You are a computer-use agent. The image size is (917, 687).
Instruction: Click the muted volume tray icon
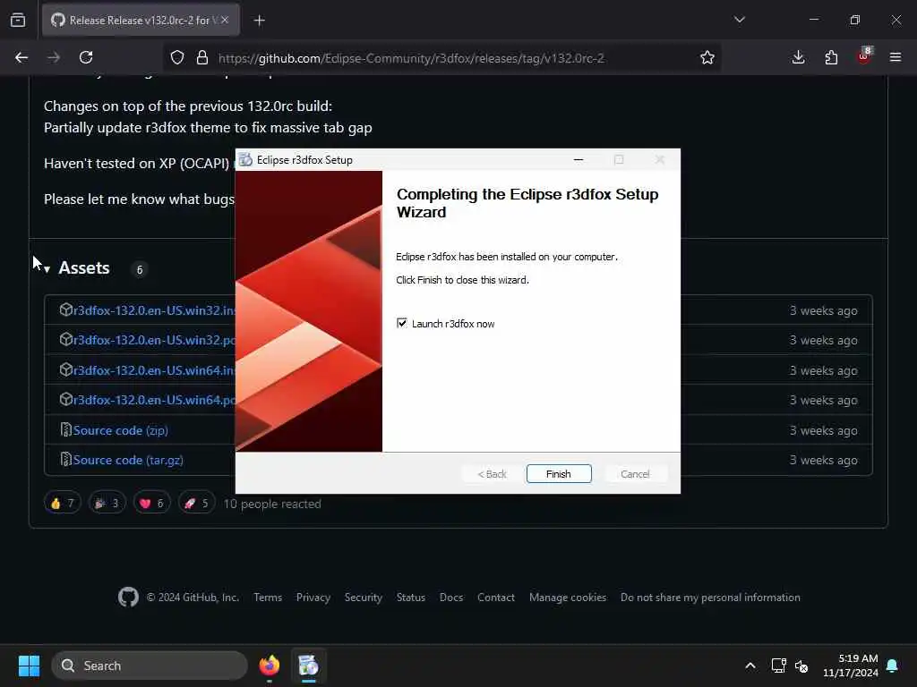point(801,666)
